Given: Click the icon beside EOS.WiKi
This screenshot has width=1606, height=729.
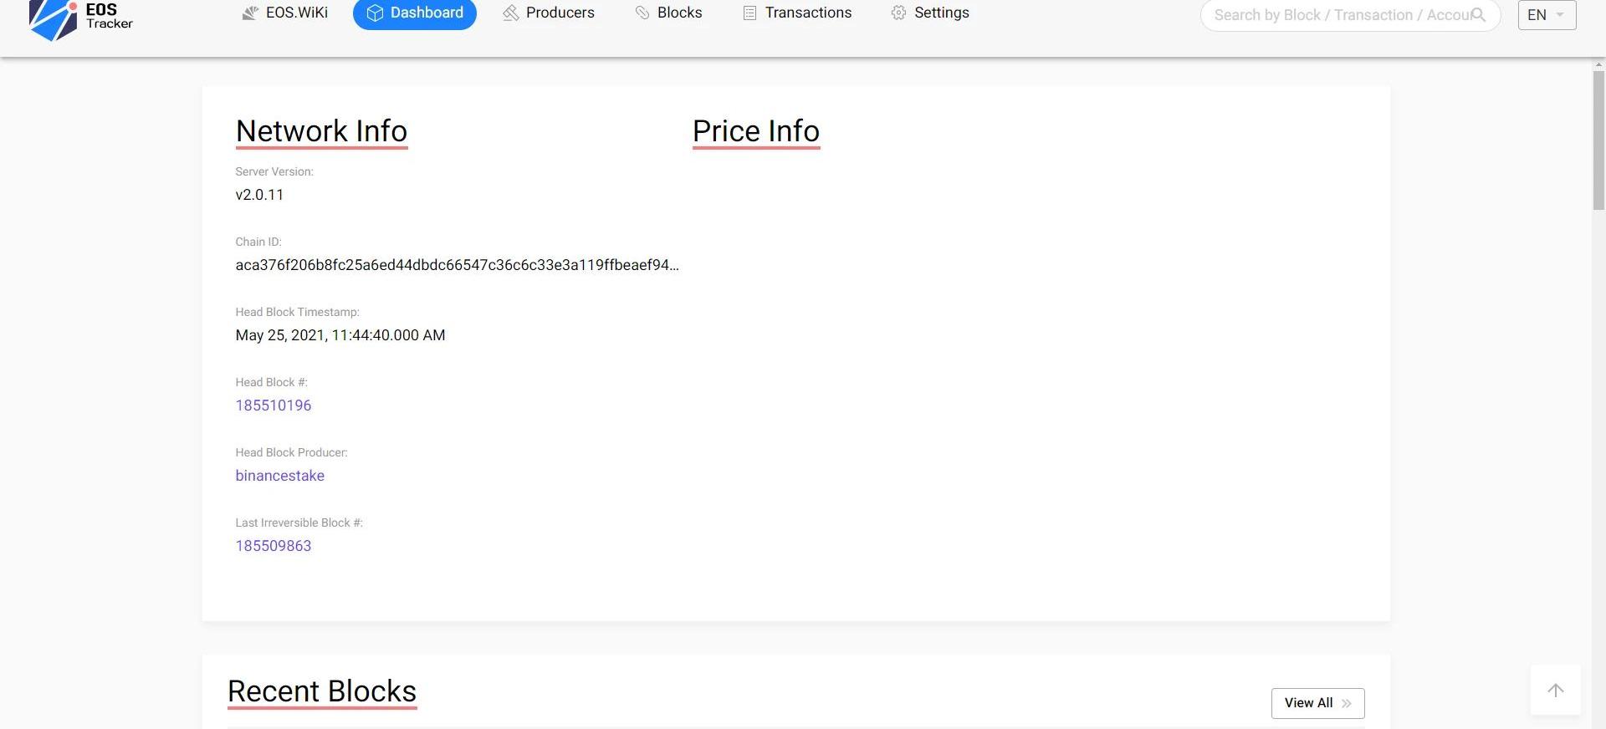Looking at the screenshot, I should (250, 13).
